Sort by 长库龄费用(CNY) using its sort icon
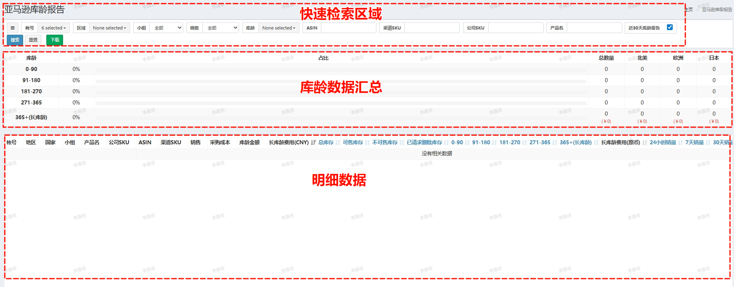This screenshot has height=287, width=734. pyautogui.click(x=313, y=142)
